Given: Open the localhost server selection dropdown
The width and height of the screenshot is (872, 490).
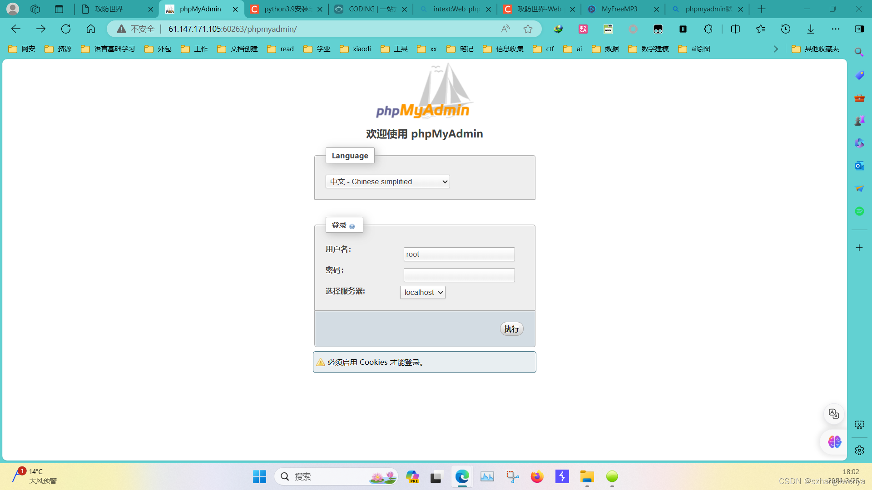Looking at the screenshot, I should (x=422, y=292).
